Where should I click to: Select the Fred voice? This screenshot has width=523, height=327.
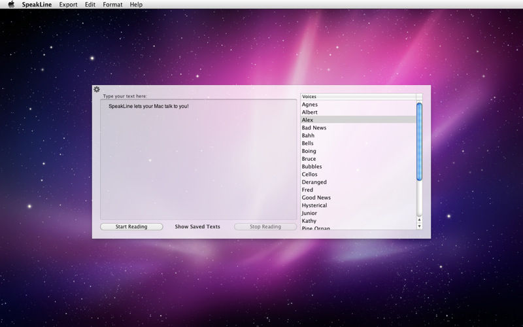(358, 190)
